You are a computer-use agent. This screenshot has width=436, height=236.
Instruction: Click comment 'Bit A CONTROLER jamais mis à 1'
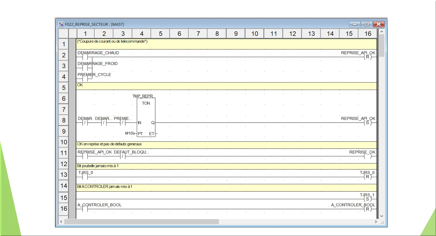(x=105, y=187)
